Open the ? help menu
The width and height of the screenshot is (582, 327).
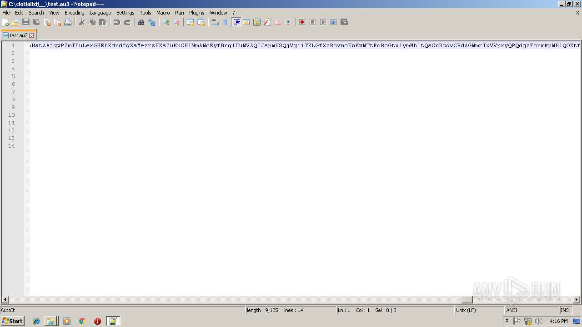click(x=234, y=13)
